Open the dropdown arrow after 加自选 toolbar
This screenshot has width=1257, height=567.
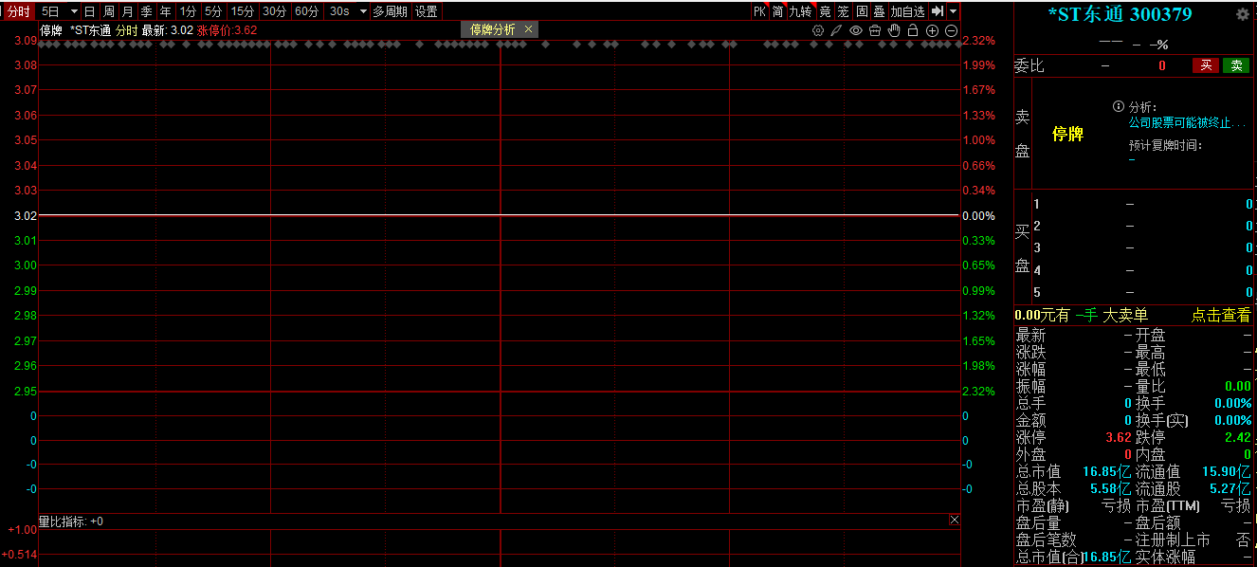(x=953, y=11)
